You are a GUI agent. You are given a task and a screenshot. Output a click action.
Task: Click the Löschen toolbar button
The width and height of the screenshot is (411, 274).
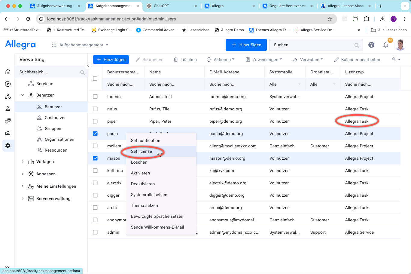[x=185, y=60]
